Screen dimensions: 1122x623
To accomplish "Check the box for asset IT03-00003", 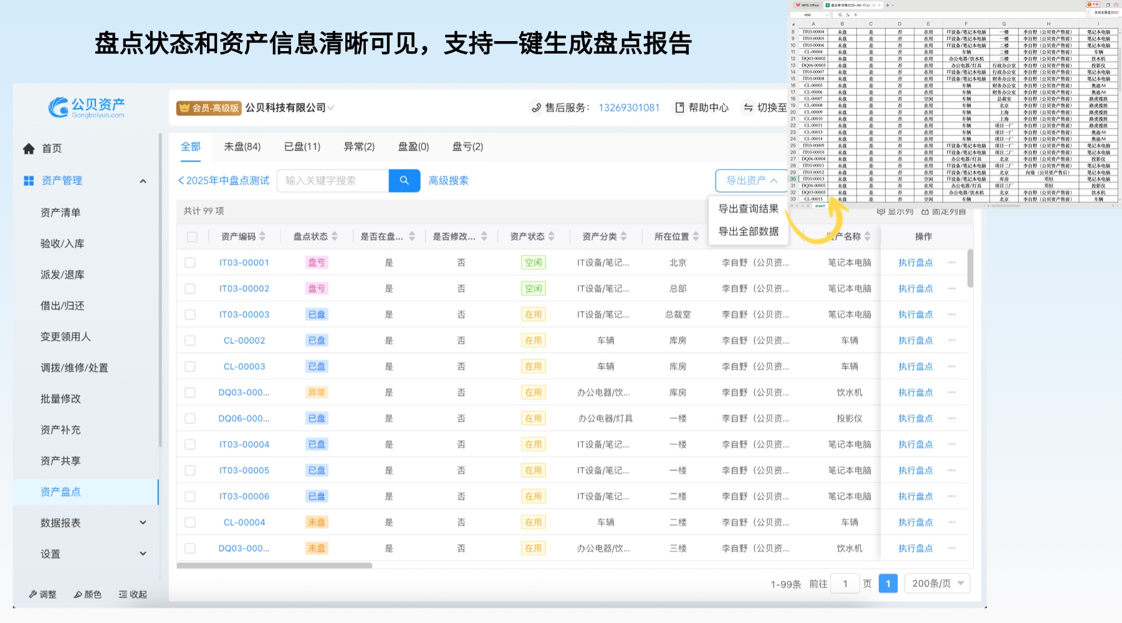I will pyautogui.click(x=190, y=315).
